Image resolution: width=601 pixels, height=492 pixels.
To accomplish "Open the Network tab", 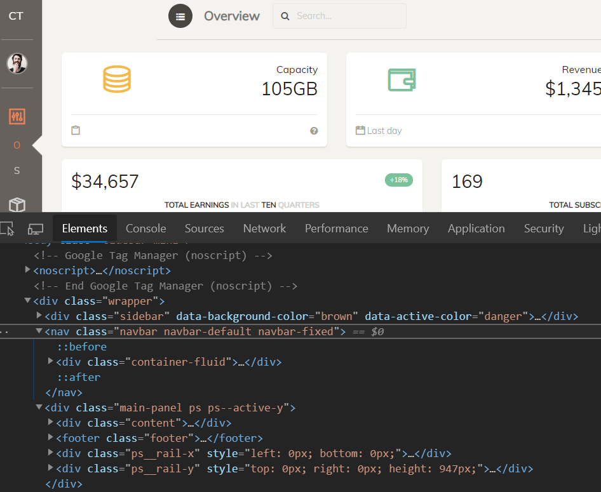I will point(264,228).
